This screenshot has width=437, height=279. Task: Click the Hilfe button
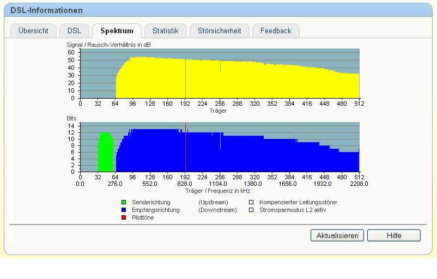coord(394,235)
